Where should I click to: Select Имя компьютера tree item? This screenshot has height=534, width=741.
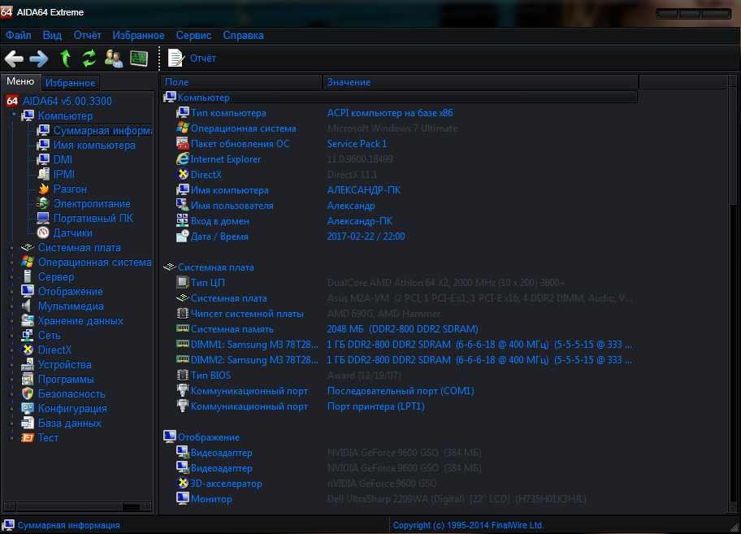pyautogui.click(x=94, y=145)
